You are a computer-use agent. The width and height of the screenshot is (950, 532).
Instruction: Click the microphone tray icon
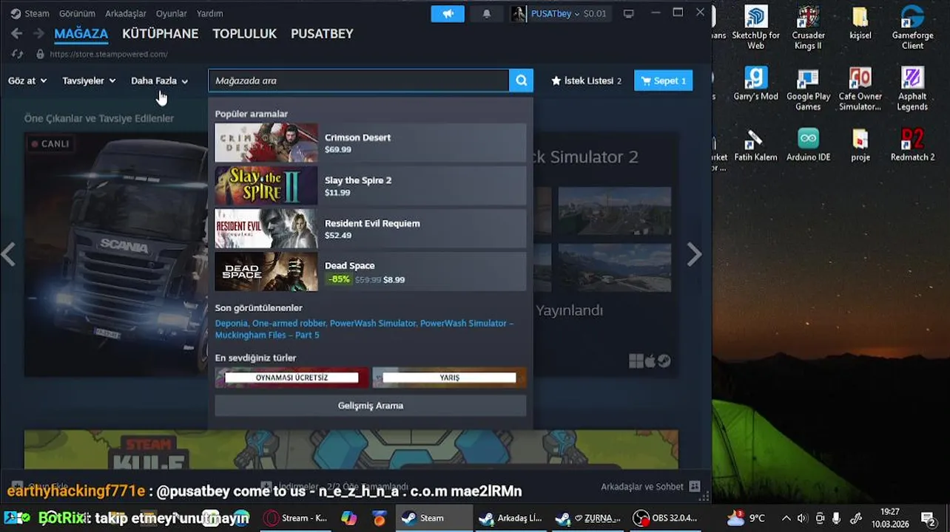pyautogui.click(x=836, y=518)
